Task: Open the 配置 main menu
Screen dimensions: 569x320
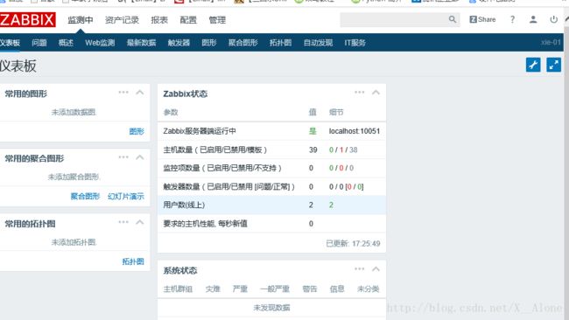Action: (188, 20)
